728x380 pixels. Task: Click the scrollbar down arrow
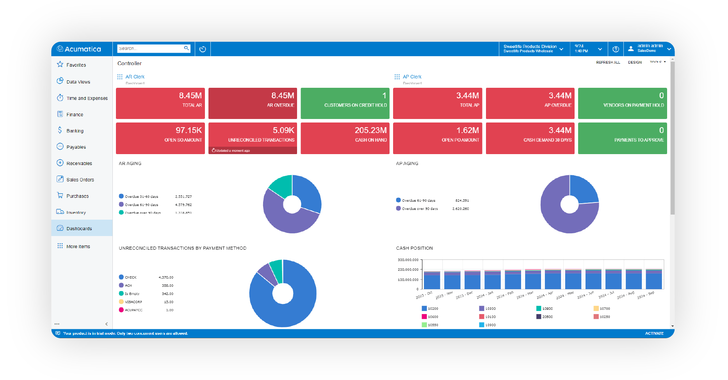click(672, 326)
